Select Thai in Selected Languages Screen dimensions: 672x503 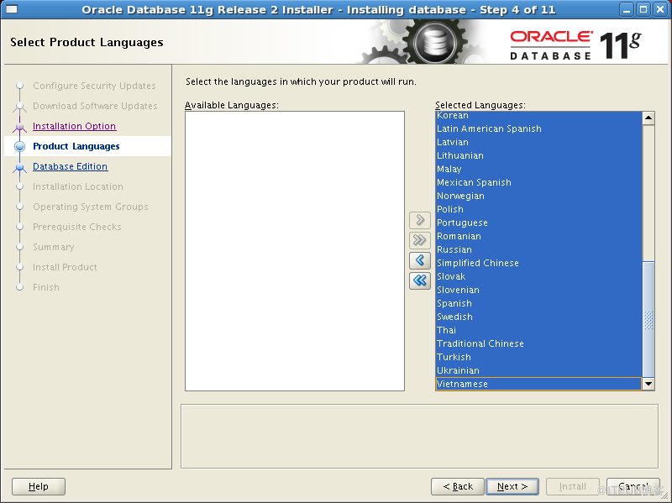point(538,330)
